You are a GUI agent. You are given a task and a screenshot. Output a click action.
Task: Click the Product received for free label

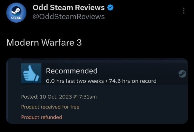(x=50, y=107)
